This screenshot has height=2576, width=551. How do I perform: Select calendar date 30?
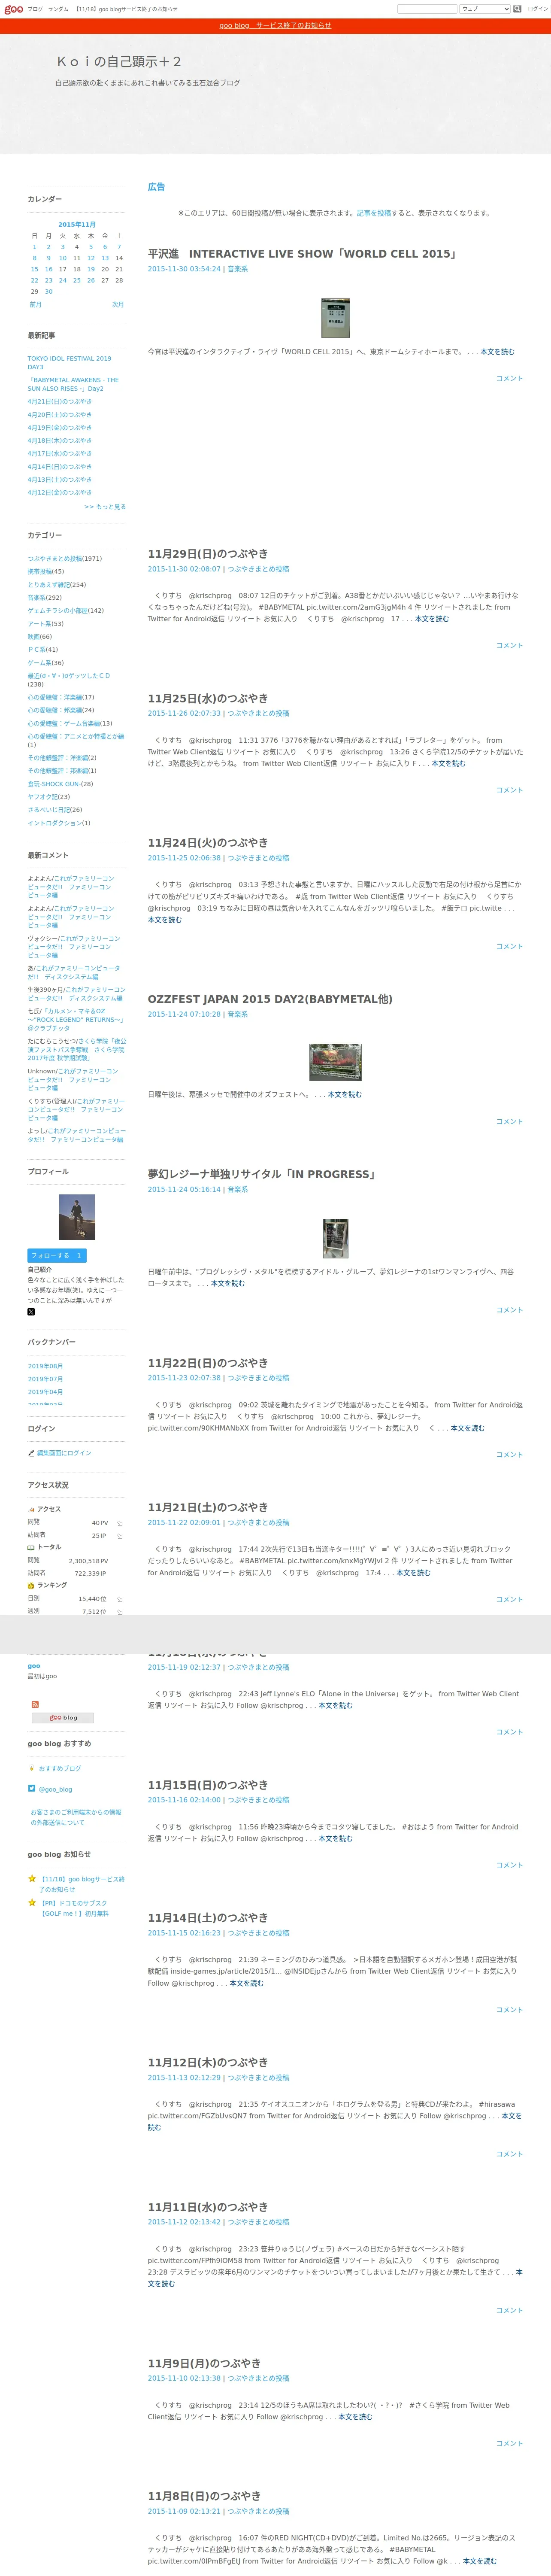48,292
